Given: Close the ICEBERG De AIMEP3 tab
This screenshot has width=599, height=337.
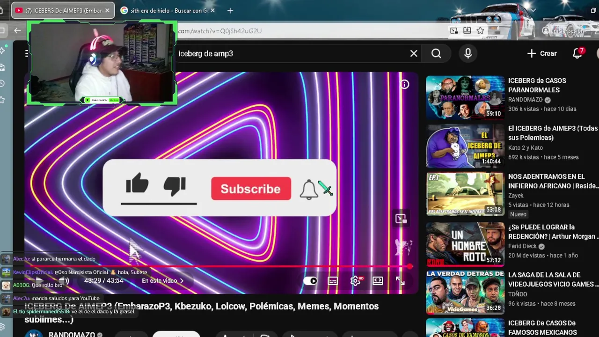Looking at the screenshot, I should [x=107, y=10].
